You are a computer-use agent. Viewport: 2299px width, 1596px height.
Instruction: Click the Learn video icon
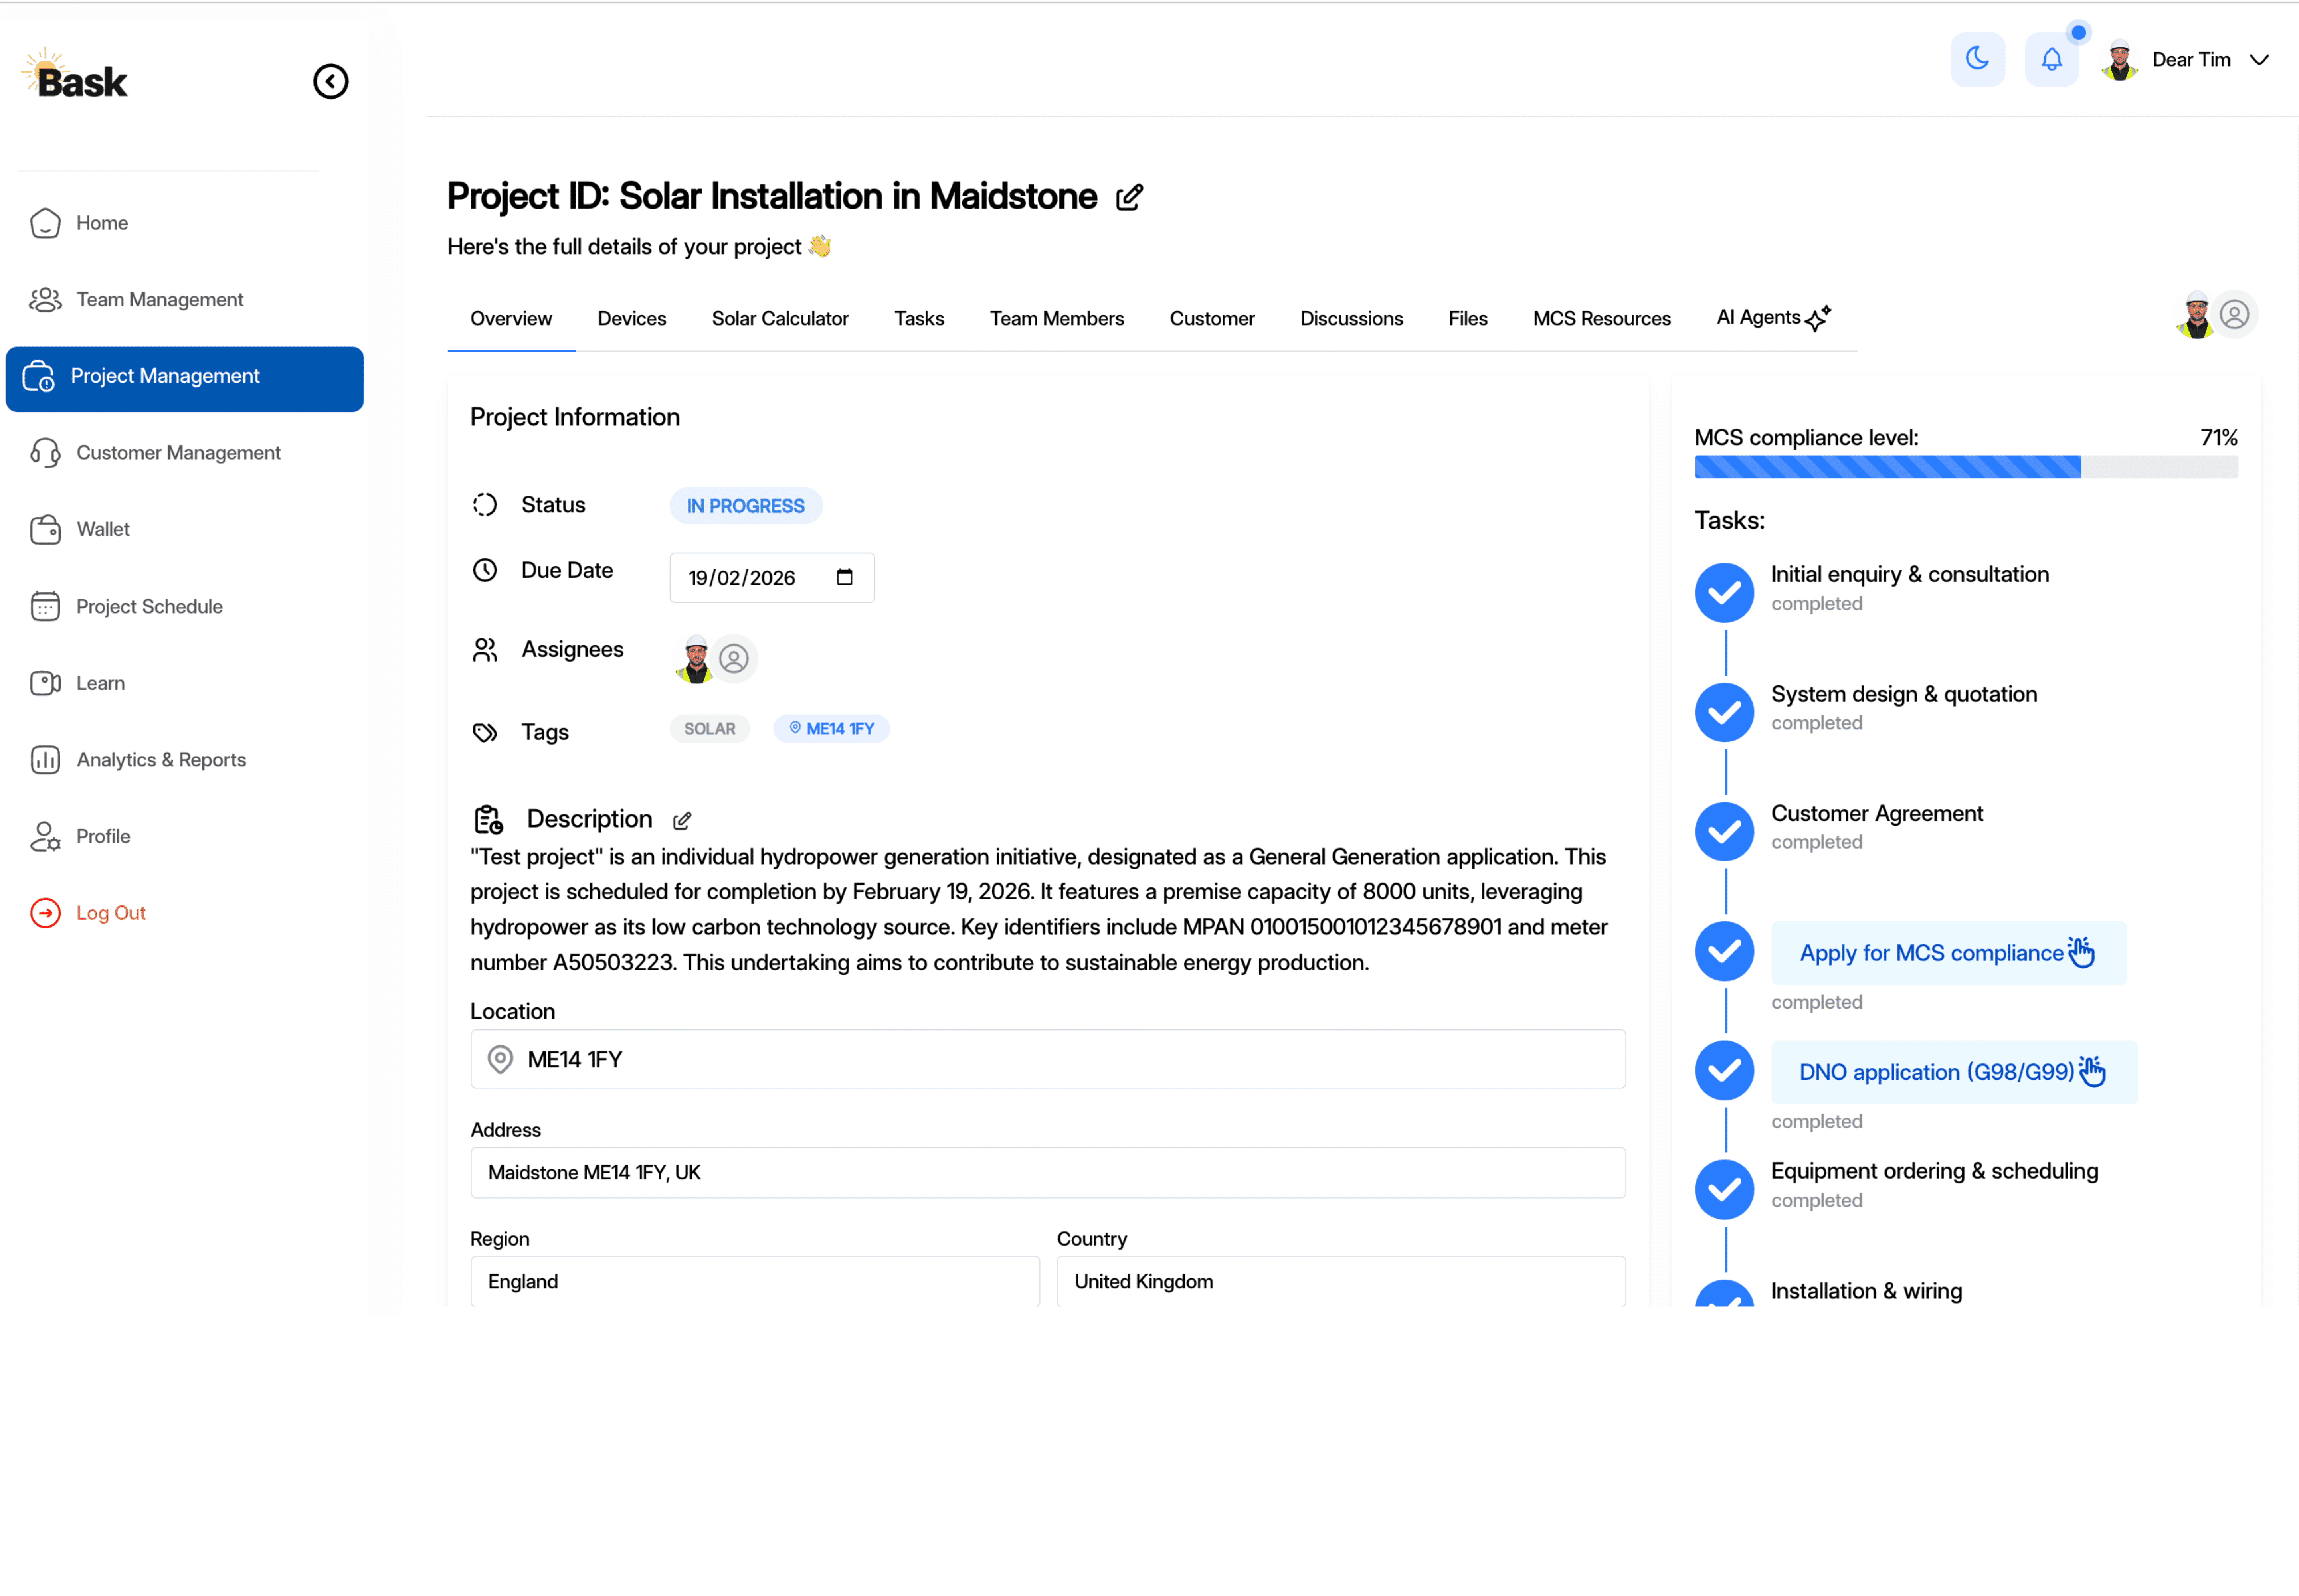point(45,683)
